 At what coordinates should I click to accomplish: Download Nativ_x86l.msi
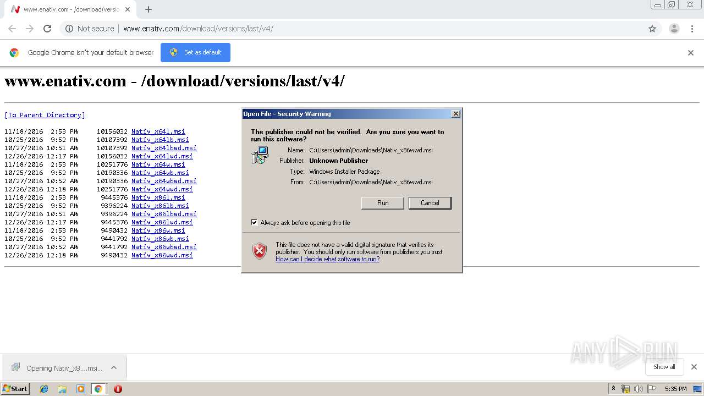(158, 197)
